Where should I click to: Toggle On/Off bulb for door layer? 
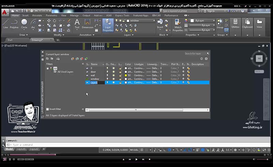tap(107, 72)
